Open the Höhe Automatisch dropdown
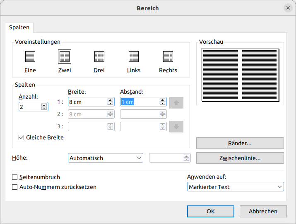The image size is (296, 224). [106, 158]
